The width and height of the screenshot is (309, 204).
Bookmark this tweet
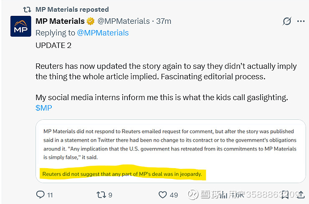tap(285, 194)
